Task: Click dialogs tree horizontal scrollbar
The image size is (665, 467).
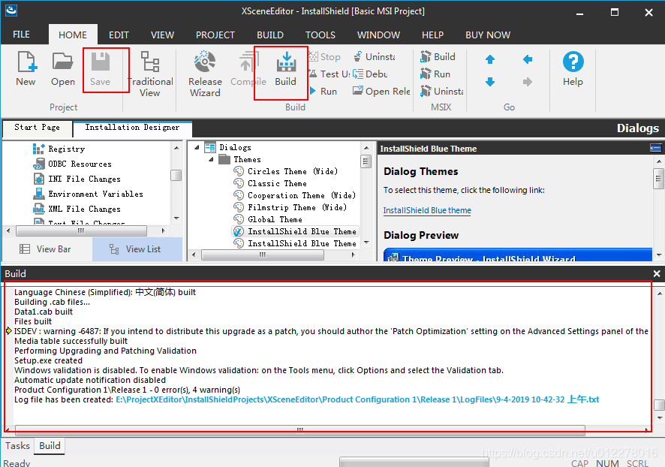Action: 263,255
